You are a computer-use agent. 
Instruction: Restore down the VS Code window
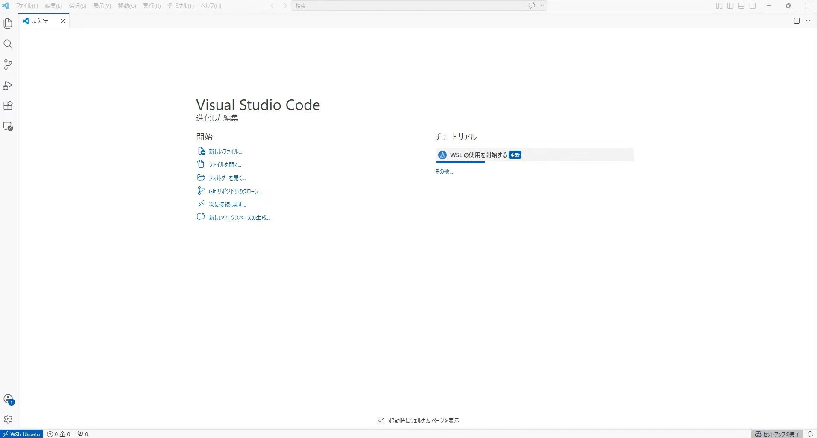(x=788, y=6)
